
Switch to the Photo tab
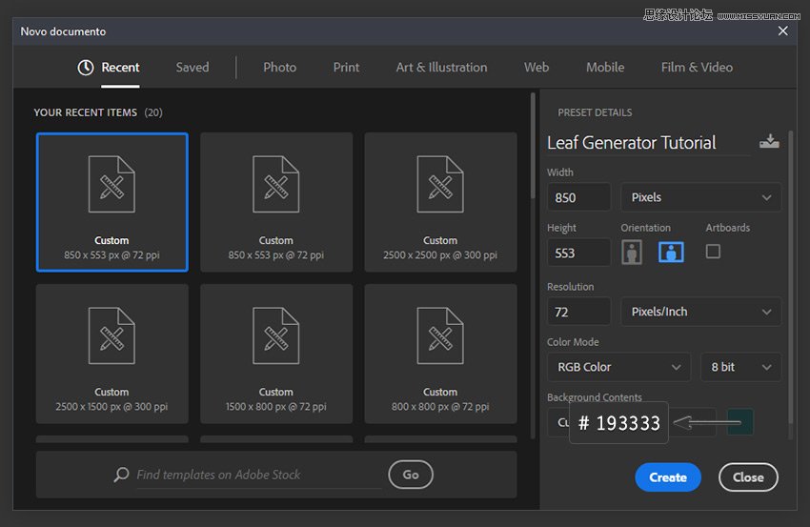[279, 68]
